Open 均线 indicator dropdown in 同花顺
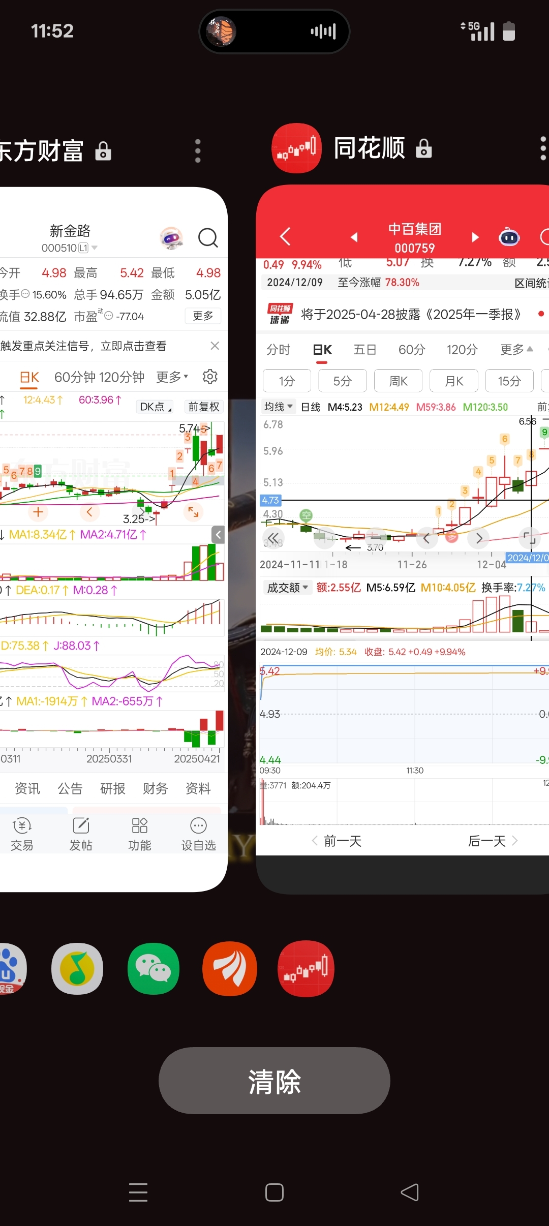The width and height of the screenshot is (549, 1226). click(x=279, y=407)
